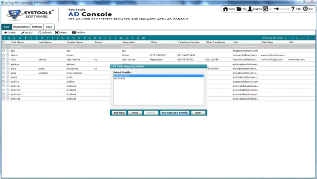317x179 pixels.
Task: Open the Support icon
Action: pos(250,9)
